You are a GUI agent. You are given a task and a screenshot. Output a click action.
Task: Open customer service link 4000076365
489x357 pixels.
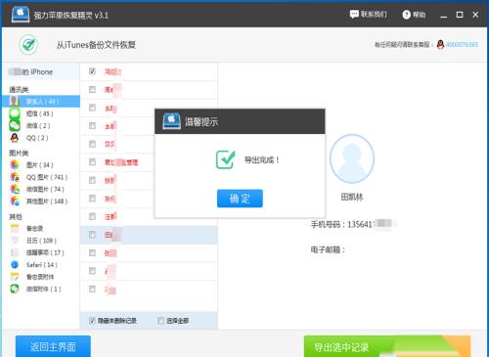pos(462,44)
